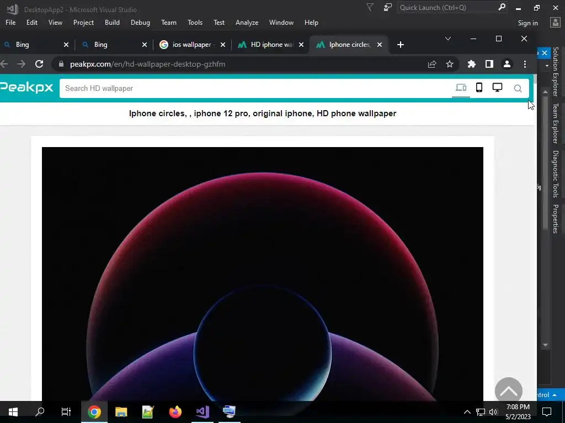This screenshot has height=423, width=565.
Task: Go forward in browser history
Action: tap(22, 64)
